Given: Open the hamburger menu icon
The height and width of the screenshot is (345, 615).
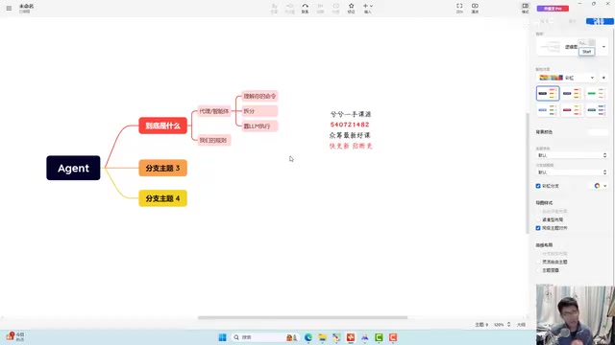Looking at the screenshot, I should (x=9, y=8).
